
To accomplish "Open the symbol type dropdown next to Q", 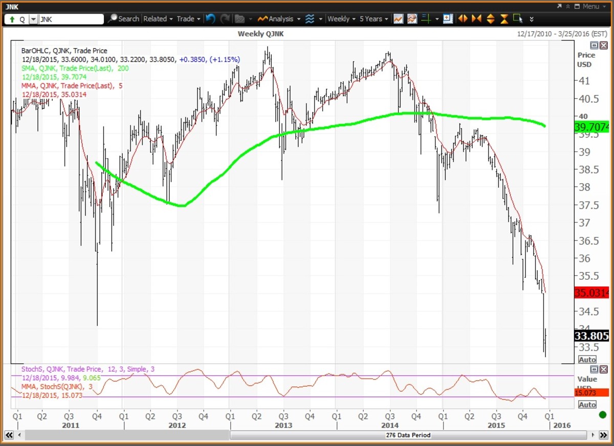I will (x=33, y=19).
